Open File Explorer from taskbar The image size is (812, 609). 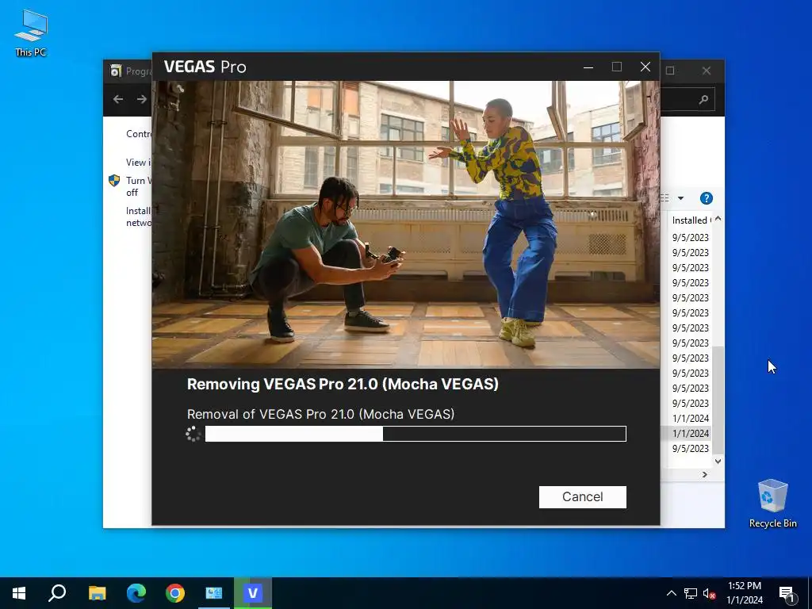click(x=97, y=593)
